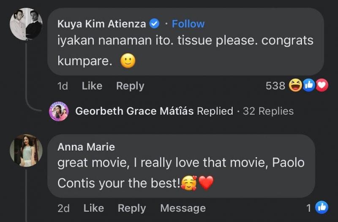Image resolution: width=338 pixels, height=222 pixels.
Task: Click the red heart emoji in Anna Marie's comment
Action: click(206, 184)
